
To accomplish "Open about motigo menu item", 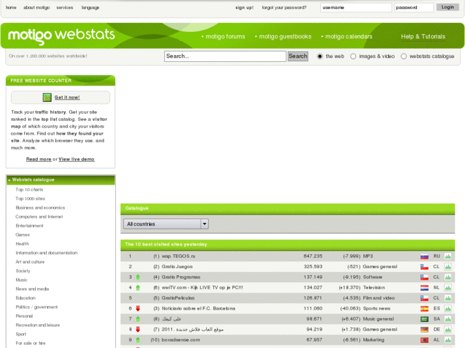I will (36, 8).
